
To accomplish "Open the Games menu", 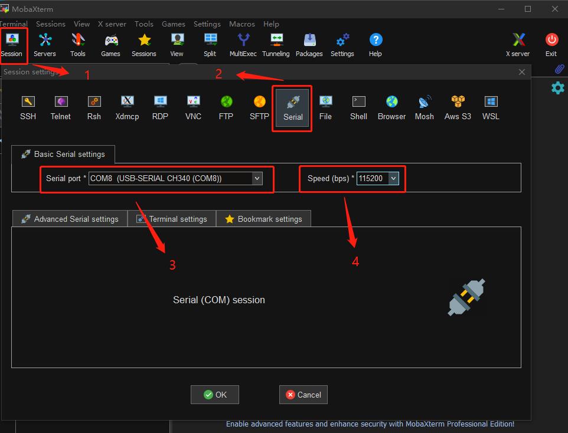I will [174, 24].
